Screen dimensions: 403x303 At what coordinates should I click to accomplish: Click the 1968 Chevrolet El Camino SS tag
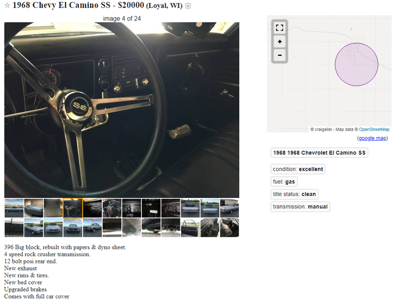pos(319,153)
